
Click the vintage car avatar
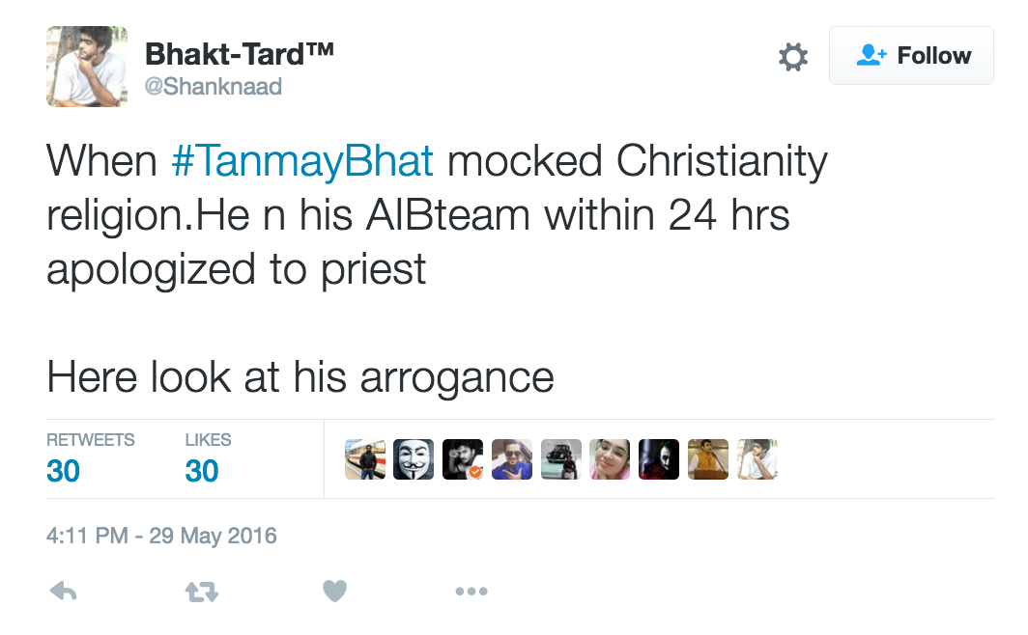(560, 460)
